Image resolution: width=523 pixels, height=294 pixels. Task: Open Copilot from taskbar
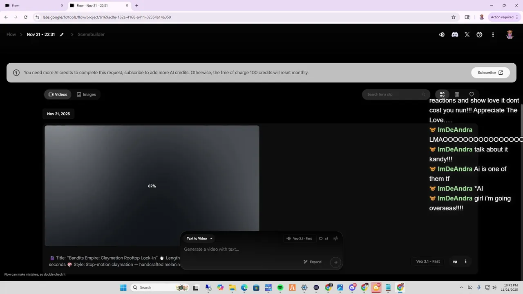click(x=220, y=287)
